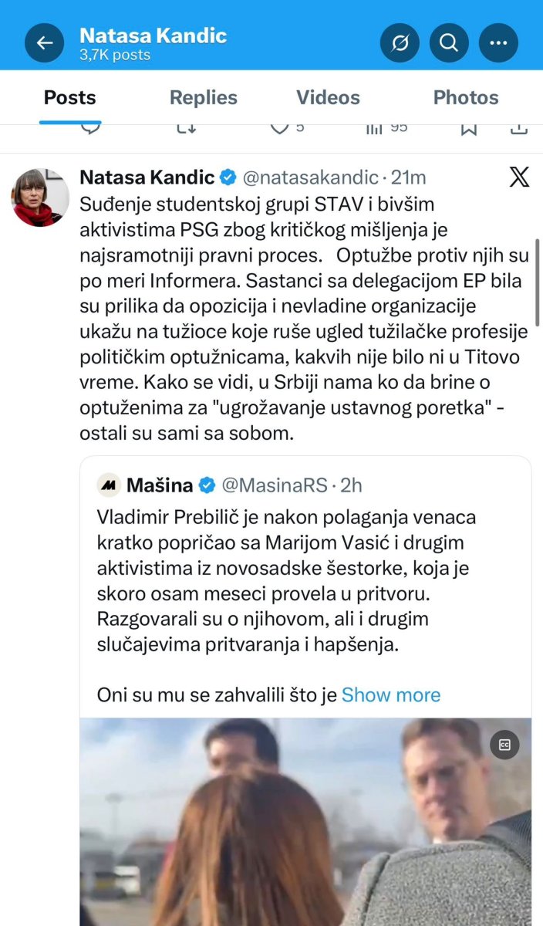This screenshot has height=926, width=543.
Task: Click the X logo icon on post
Action: pos(519,177)
